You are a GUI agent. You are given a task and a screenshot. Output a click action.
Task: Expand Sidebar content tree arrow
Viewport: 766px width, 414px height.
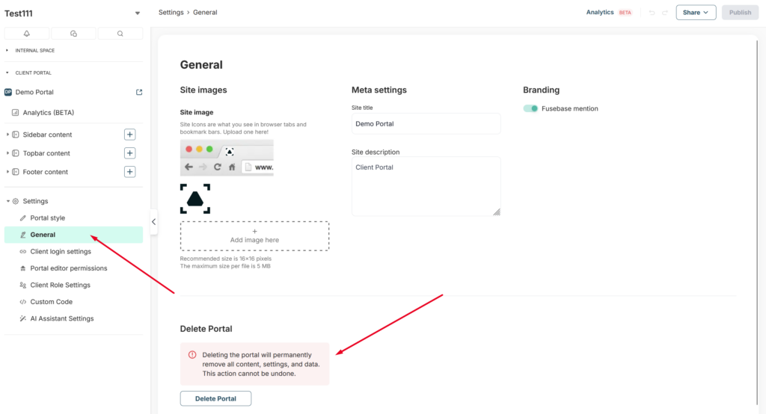coord(7,135)
